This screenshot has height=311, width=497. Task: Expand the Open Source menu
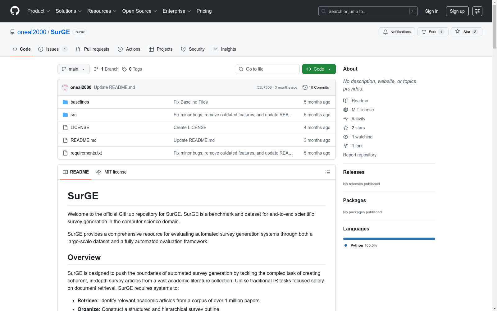[140, 11]
